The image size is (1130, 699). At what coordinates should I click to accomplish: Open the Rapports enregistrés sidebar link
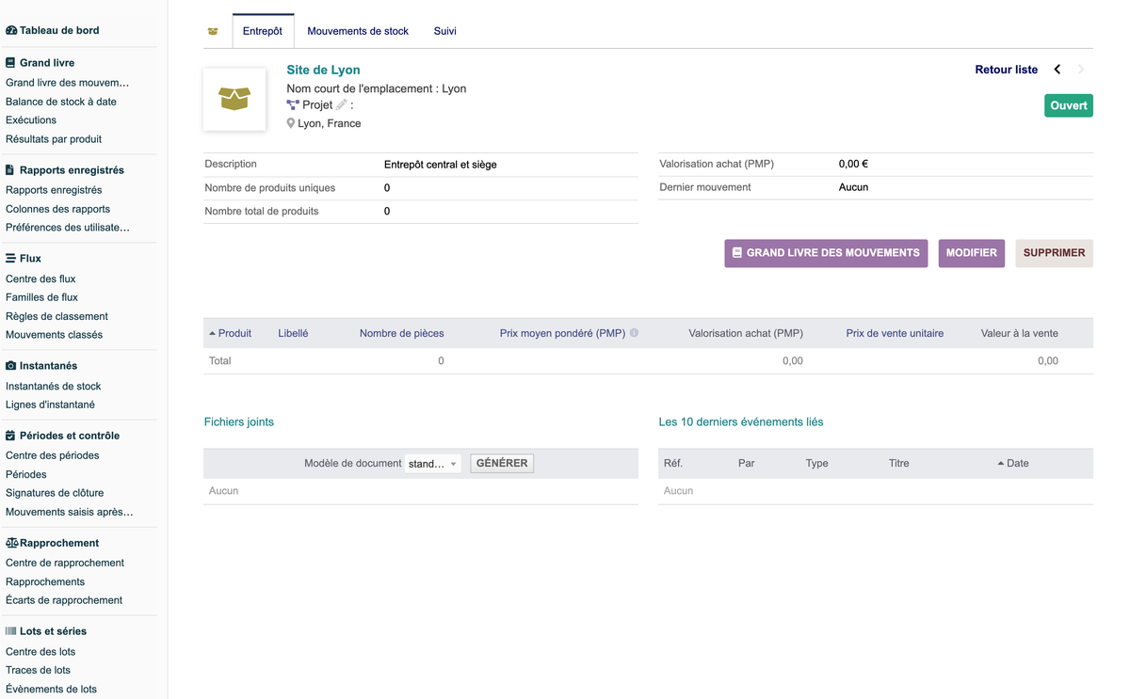(54, 190)
